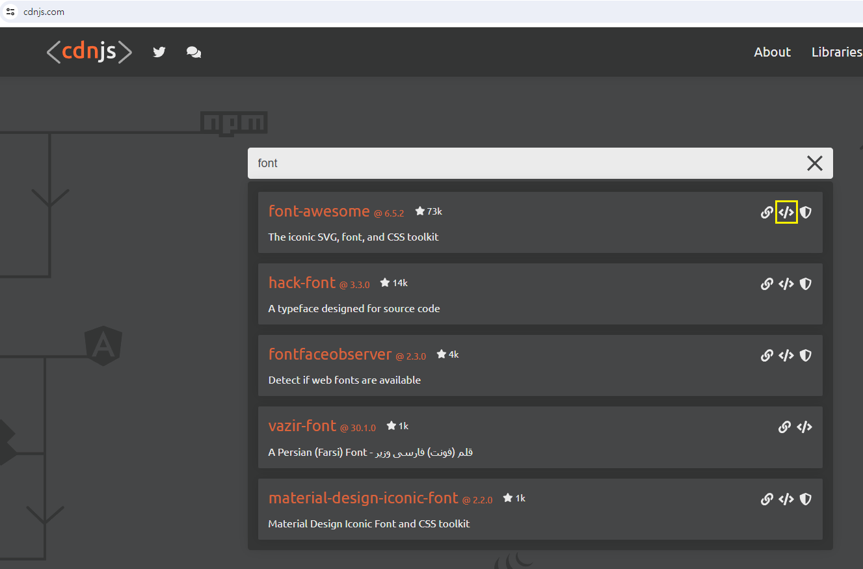
Task: Clear the search box with the X
Action: (815, 163)
